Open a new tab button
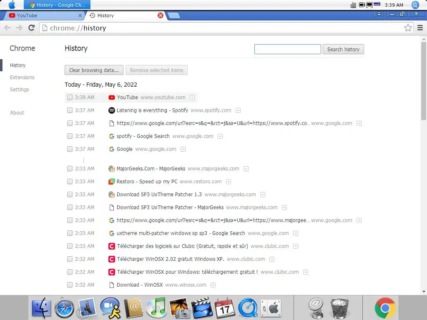This screenshot has width=427, height=320. coord(174,15)
